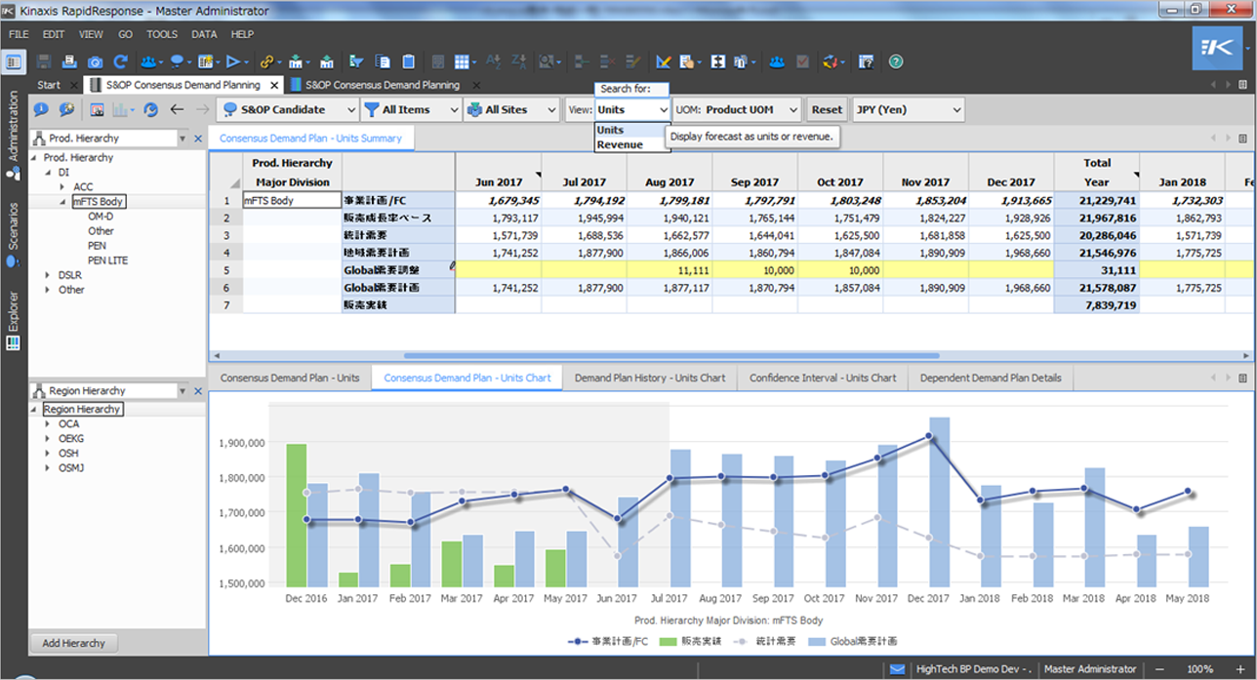
Task: Click the Aug 2017 Global adjustment cell 11,111
Action: (669, 269)
